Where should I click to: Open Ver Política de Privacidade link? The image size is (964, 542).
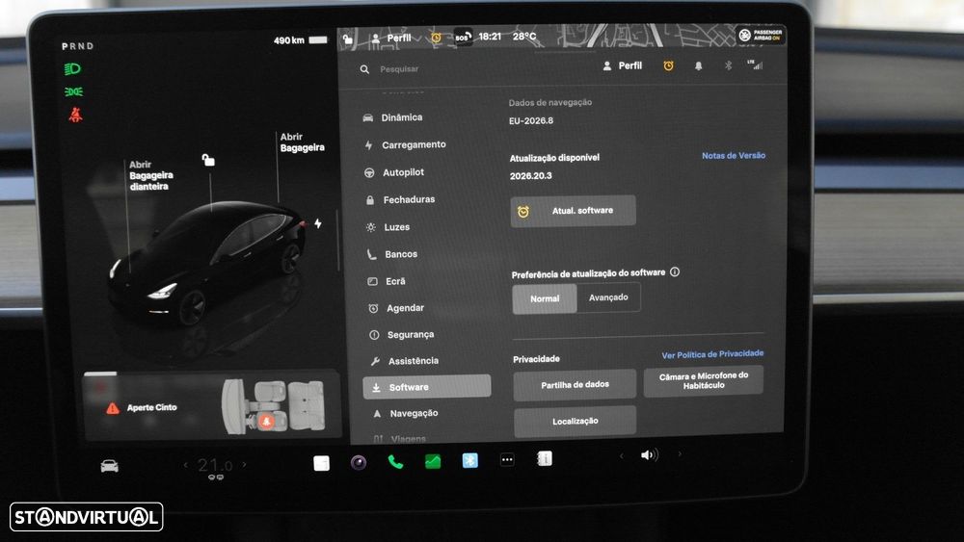[712, 354]
